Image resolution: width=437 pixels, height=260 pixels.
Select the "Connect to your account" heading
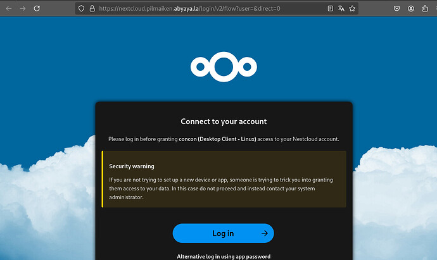[224, 121]
